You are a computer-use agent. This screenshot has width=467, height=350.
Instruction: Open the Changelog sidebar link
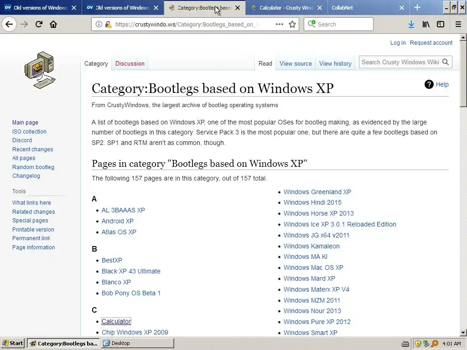coord(26,175)
